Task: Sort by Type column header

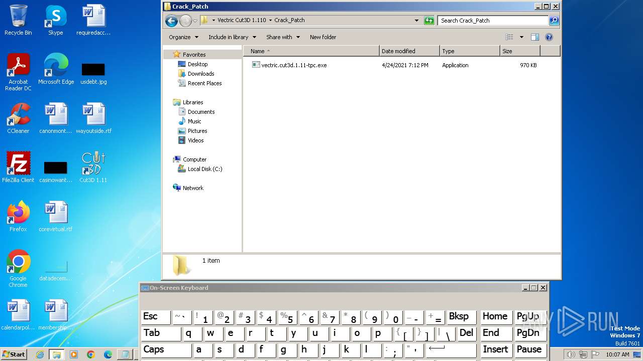Action: (x=470, y=51)
